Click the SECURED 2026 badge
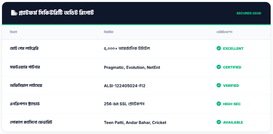Screen dimensions: 273x134 [x=248, y=13]
